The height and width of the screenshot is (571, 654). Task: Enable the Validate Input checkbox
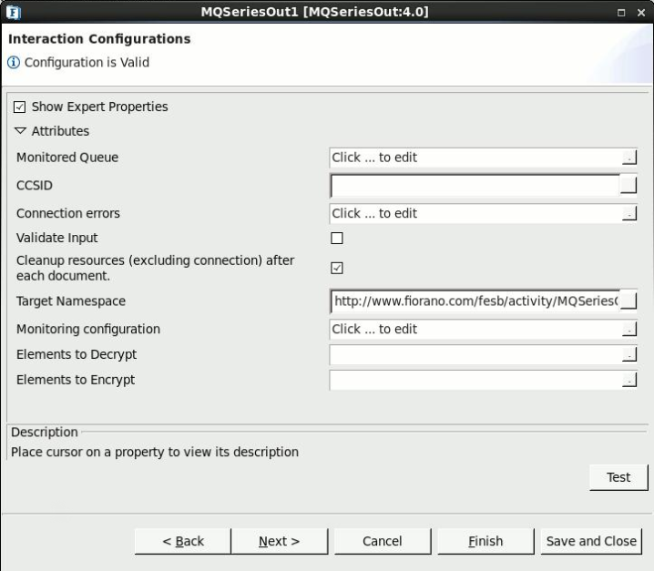pyautogui.click(x=337, y=239)
